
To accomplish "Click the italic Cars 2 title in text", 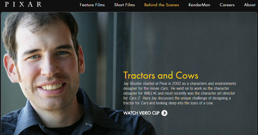I will pos(135,98).
